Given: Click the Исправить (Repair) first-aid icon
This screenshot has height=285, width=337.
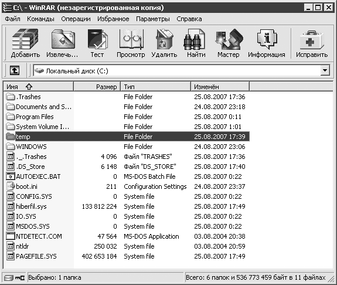Looking at the screenshot, I should 312,40.
